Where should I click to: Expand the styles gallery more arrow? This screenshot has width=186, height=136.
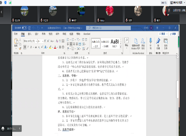[121, 47]
